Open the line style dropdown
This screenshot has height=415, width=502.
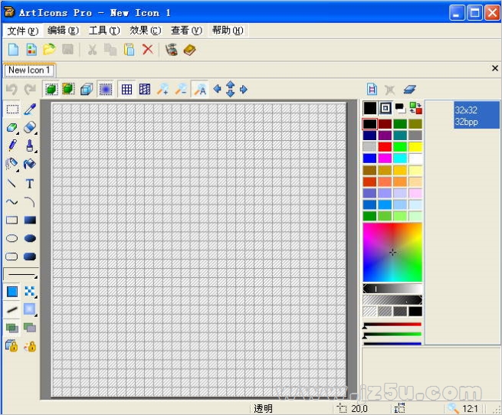tap(21, 275)
